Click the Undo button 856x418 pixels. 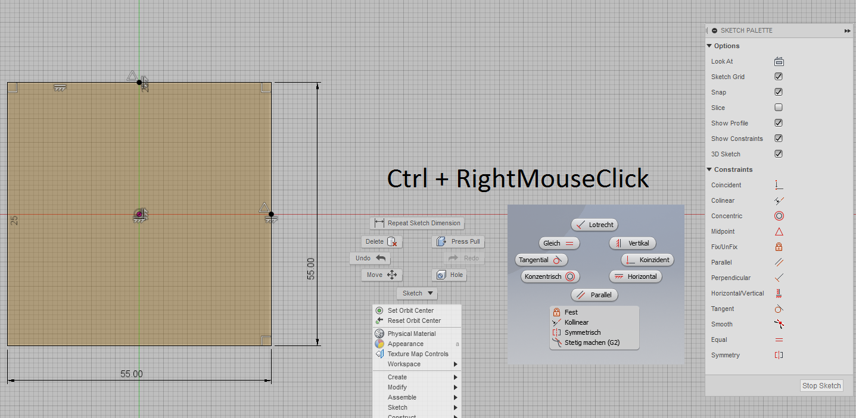[x=370, y=258]
